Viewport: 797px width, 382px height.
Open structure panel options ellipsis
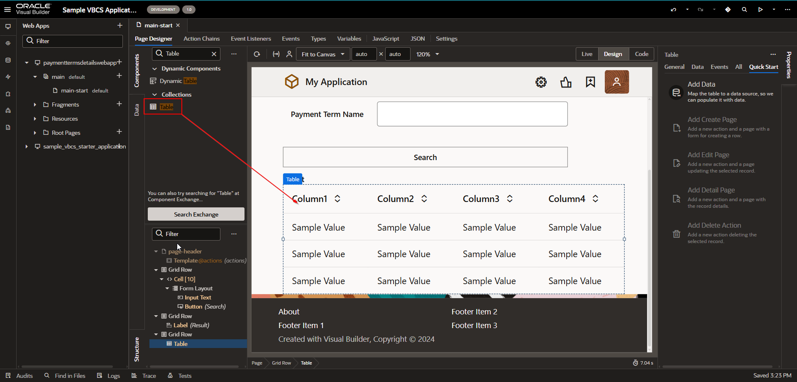pos(234,234)
